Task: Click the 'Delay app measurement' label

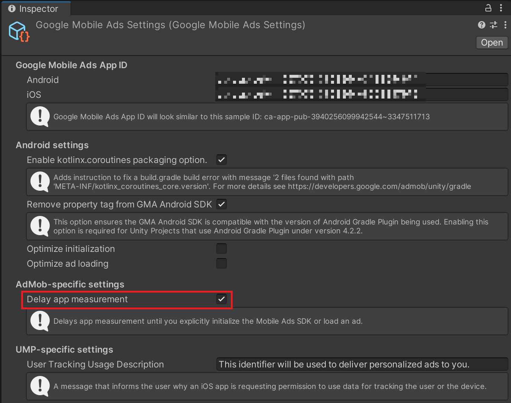Action: click(x=77, y=299)
